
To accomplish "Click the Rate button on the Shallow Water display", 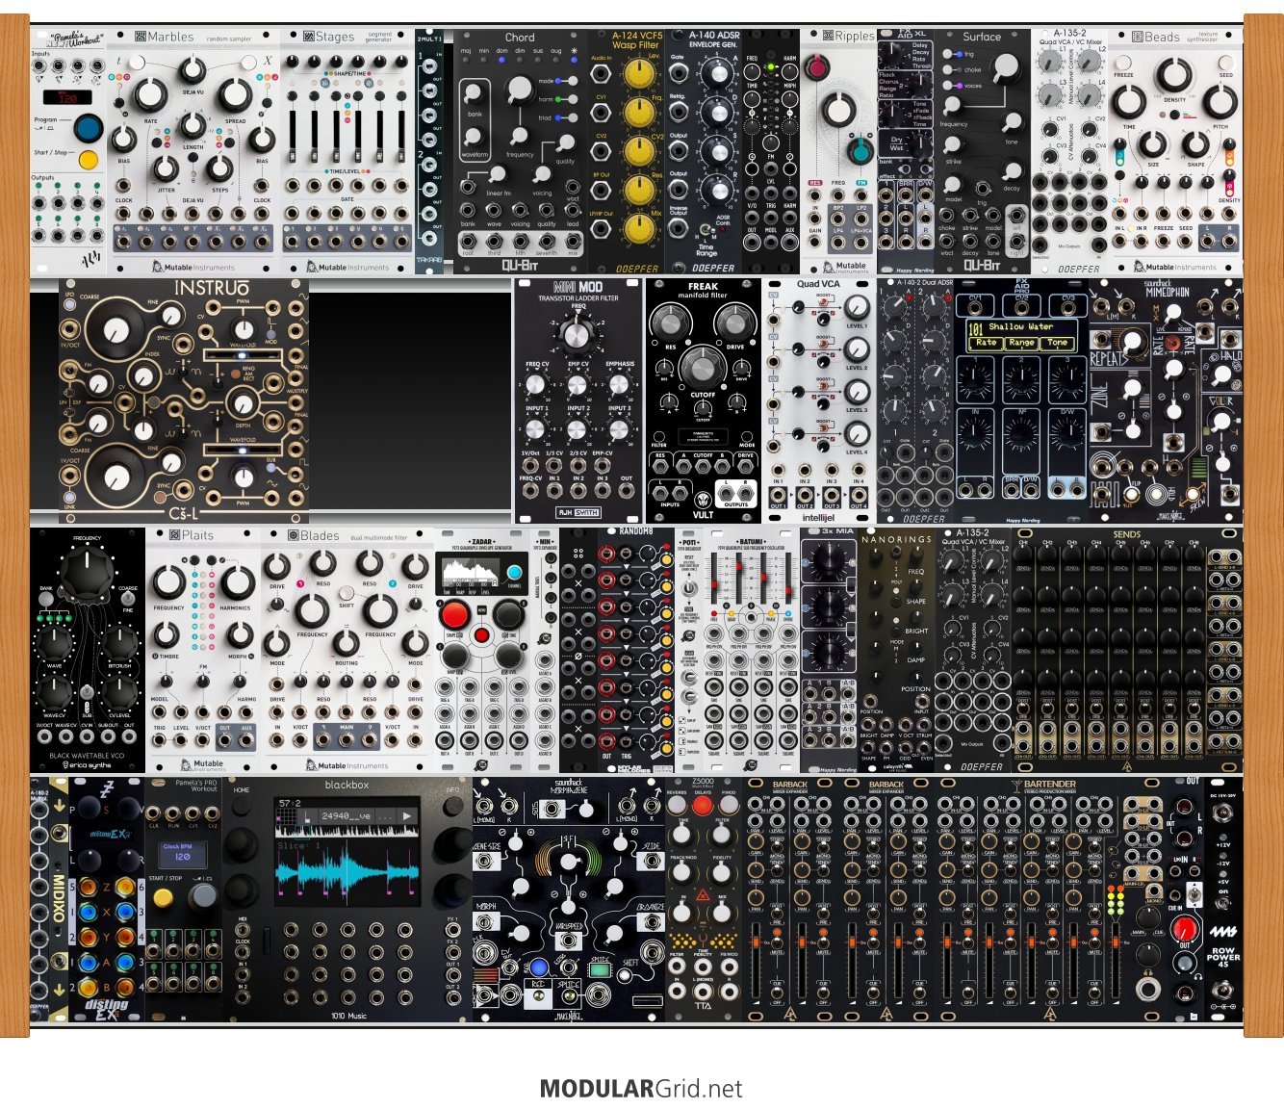I will click(986, 343).
